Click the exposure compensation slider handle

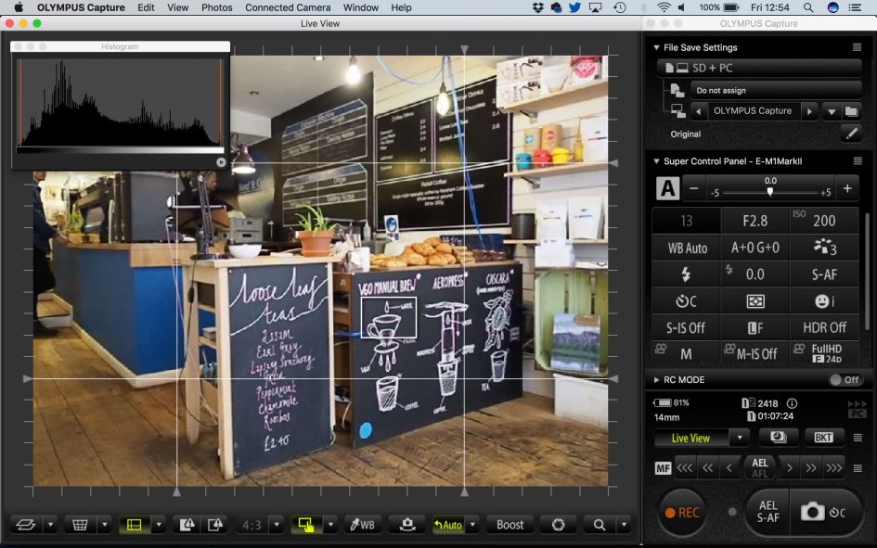tap(769, 191)
